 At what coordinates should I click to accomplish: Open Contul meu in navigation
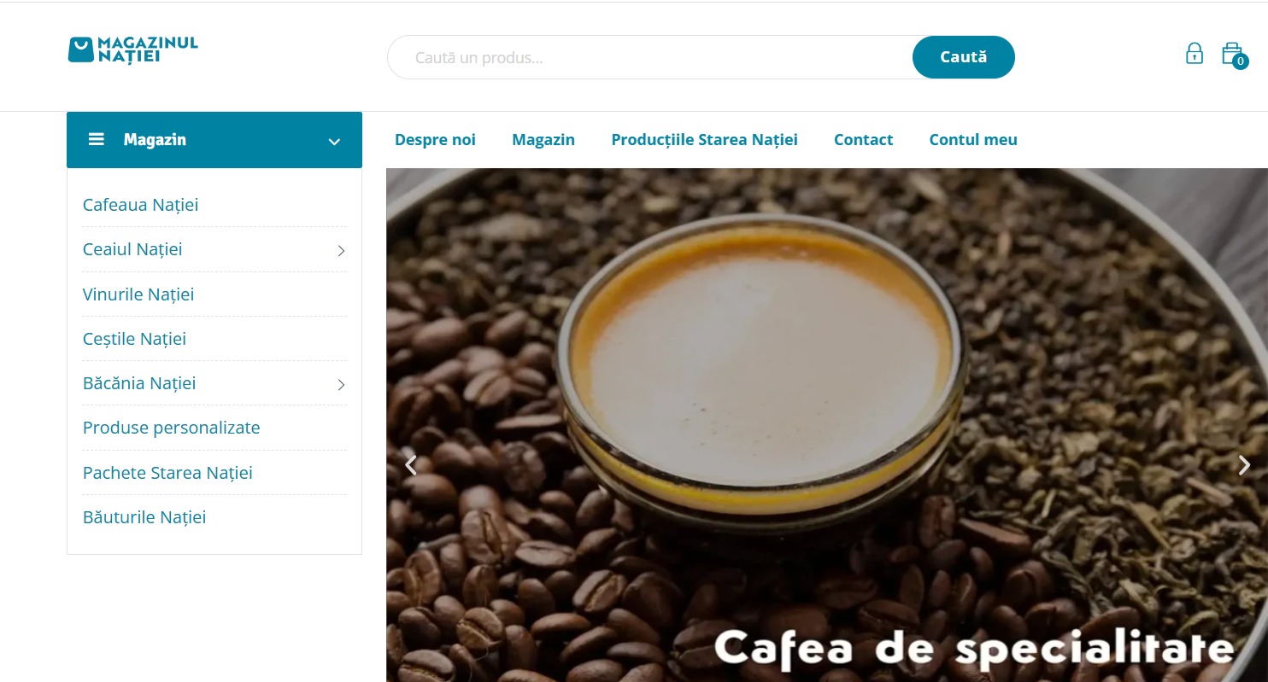coord(973,140)
